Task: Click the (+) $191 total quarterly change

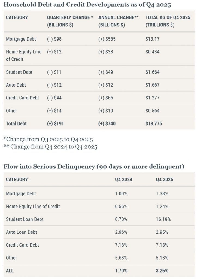Action: 55,124
